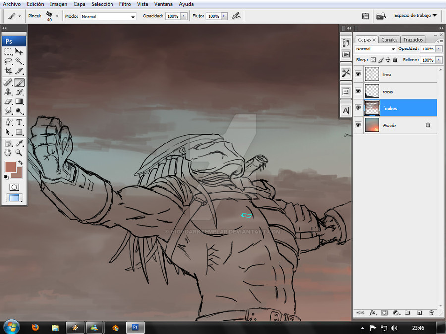This screenshot has height=334, width=446.
Task: Select the Move tool
Action: pyautogui.click(x=19, y=51)
